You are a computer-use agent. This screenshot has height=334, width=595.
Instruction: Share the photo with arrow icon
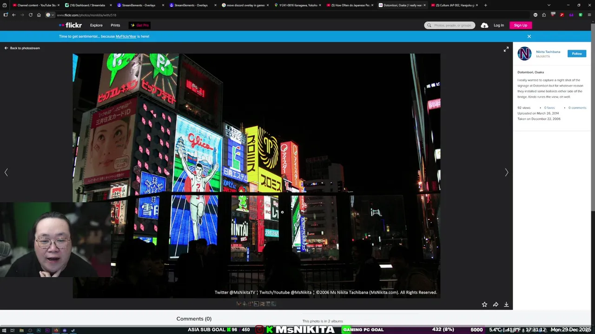[x=496, y=304]
